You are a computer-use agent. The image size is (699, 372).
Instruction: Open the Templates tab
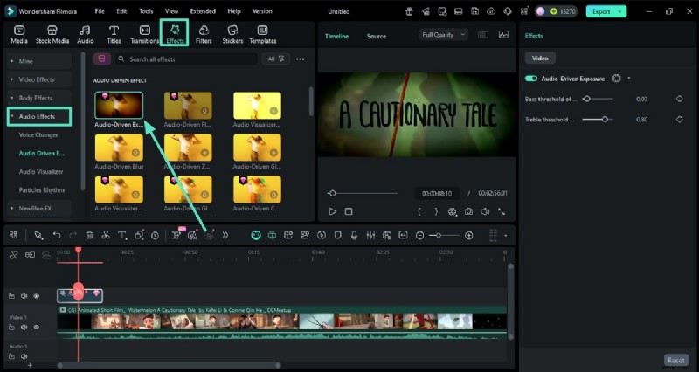(263, 34)
